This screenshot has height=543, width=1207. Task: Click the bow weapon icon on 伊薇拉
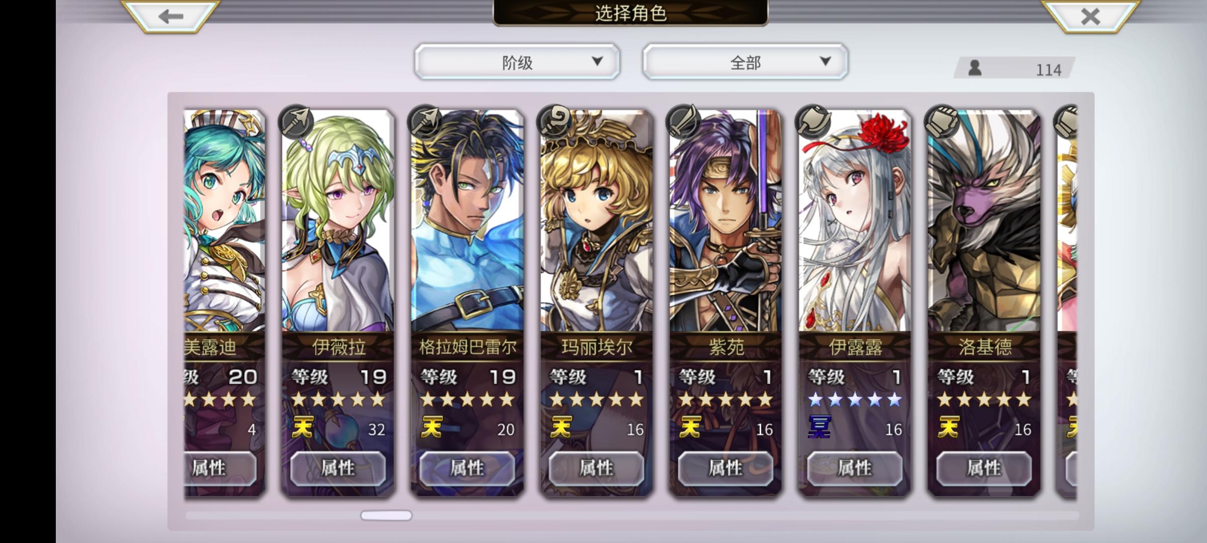coord(296,122)
